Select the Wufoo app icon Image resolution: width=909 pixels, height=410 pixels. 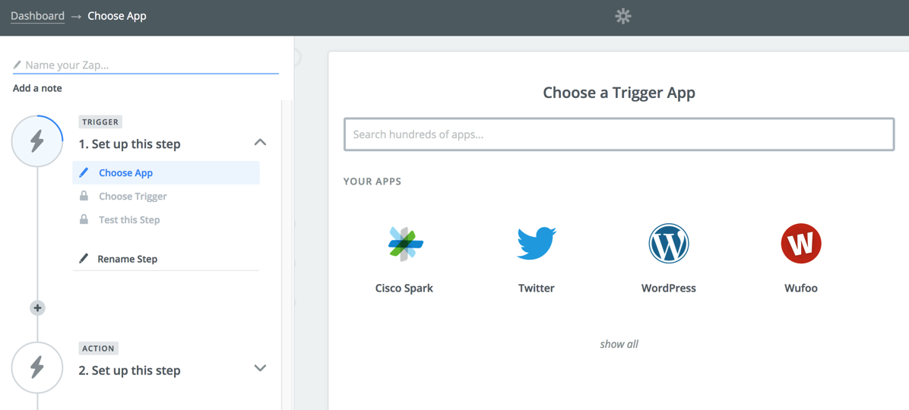pyautogui.click(x=800, y=244)
